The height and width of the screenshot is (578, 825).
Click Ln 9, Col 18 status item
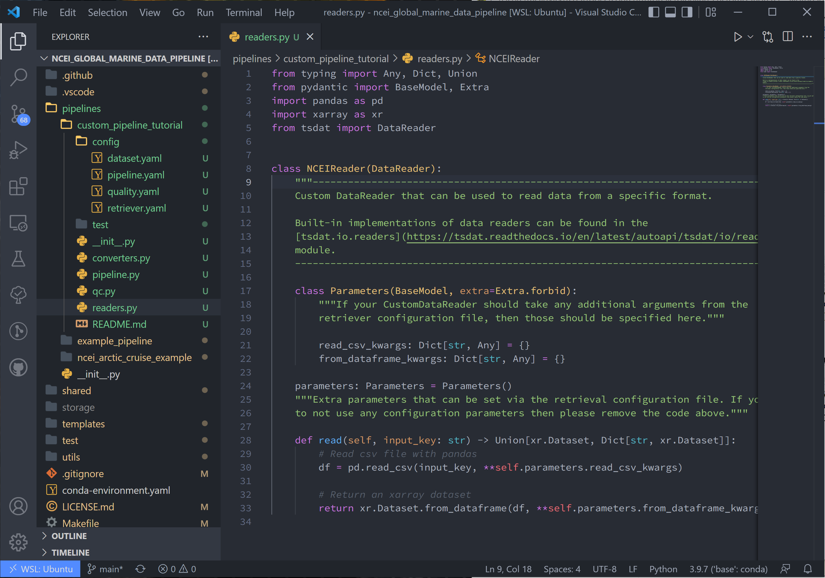click(508, 569)
